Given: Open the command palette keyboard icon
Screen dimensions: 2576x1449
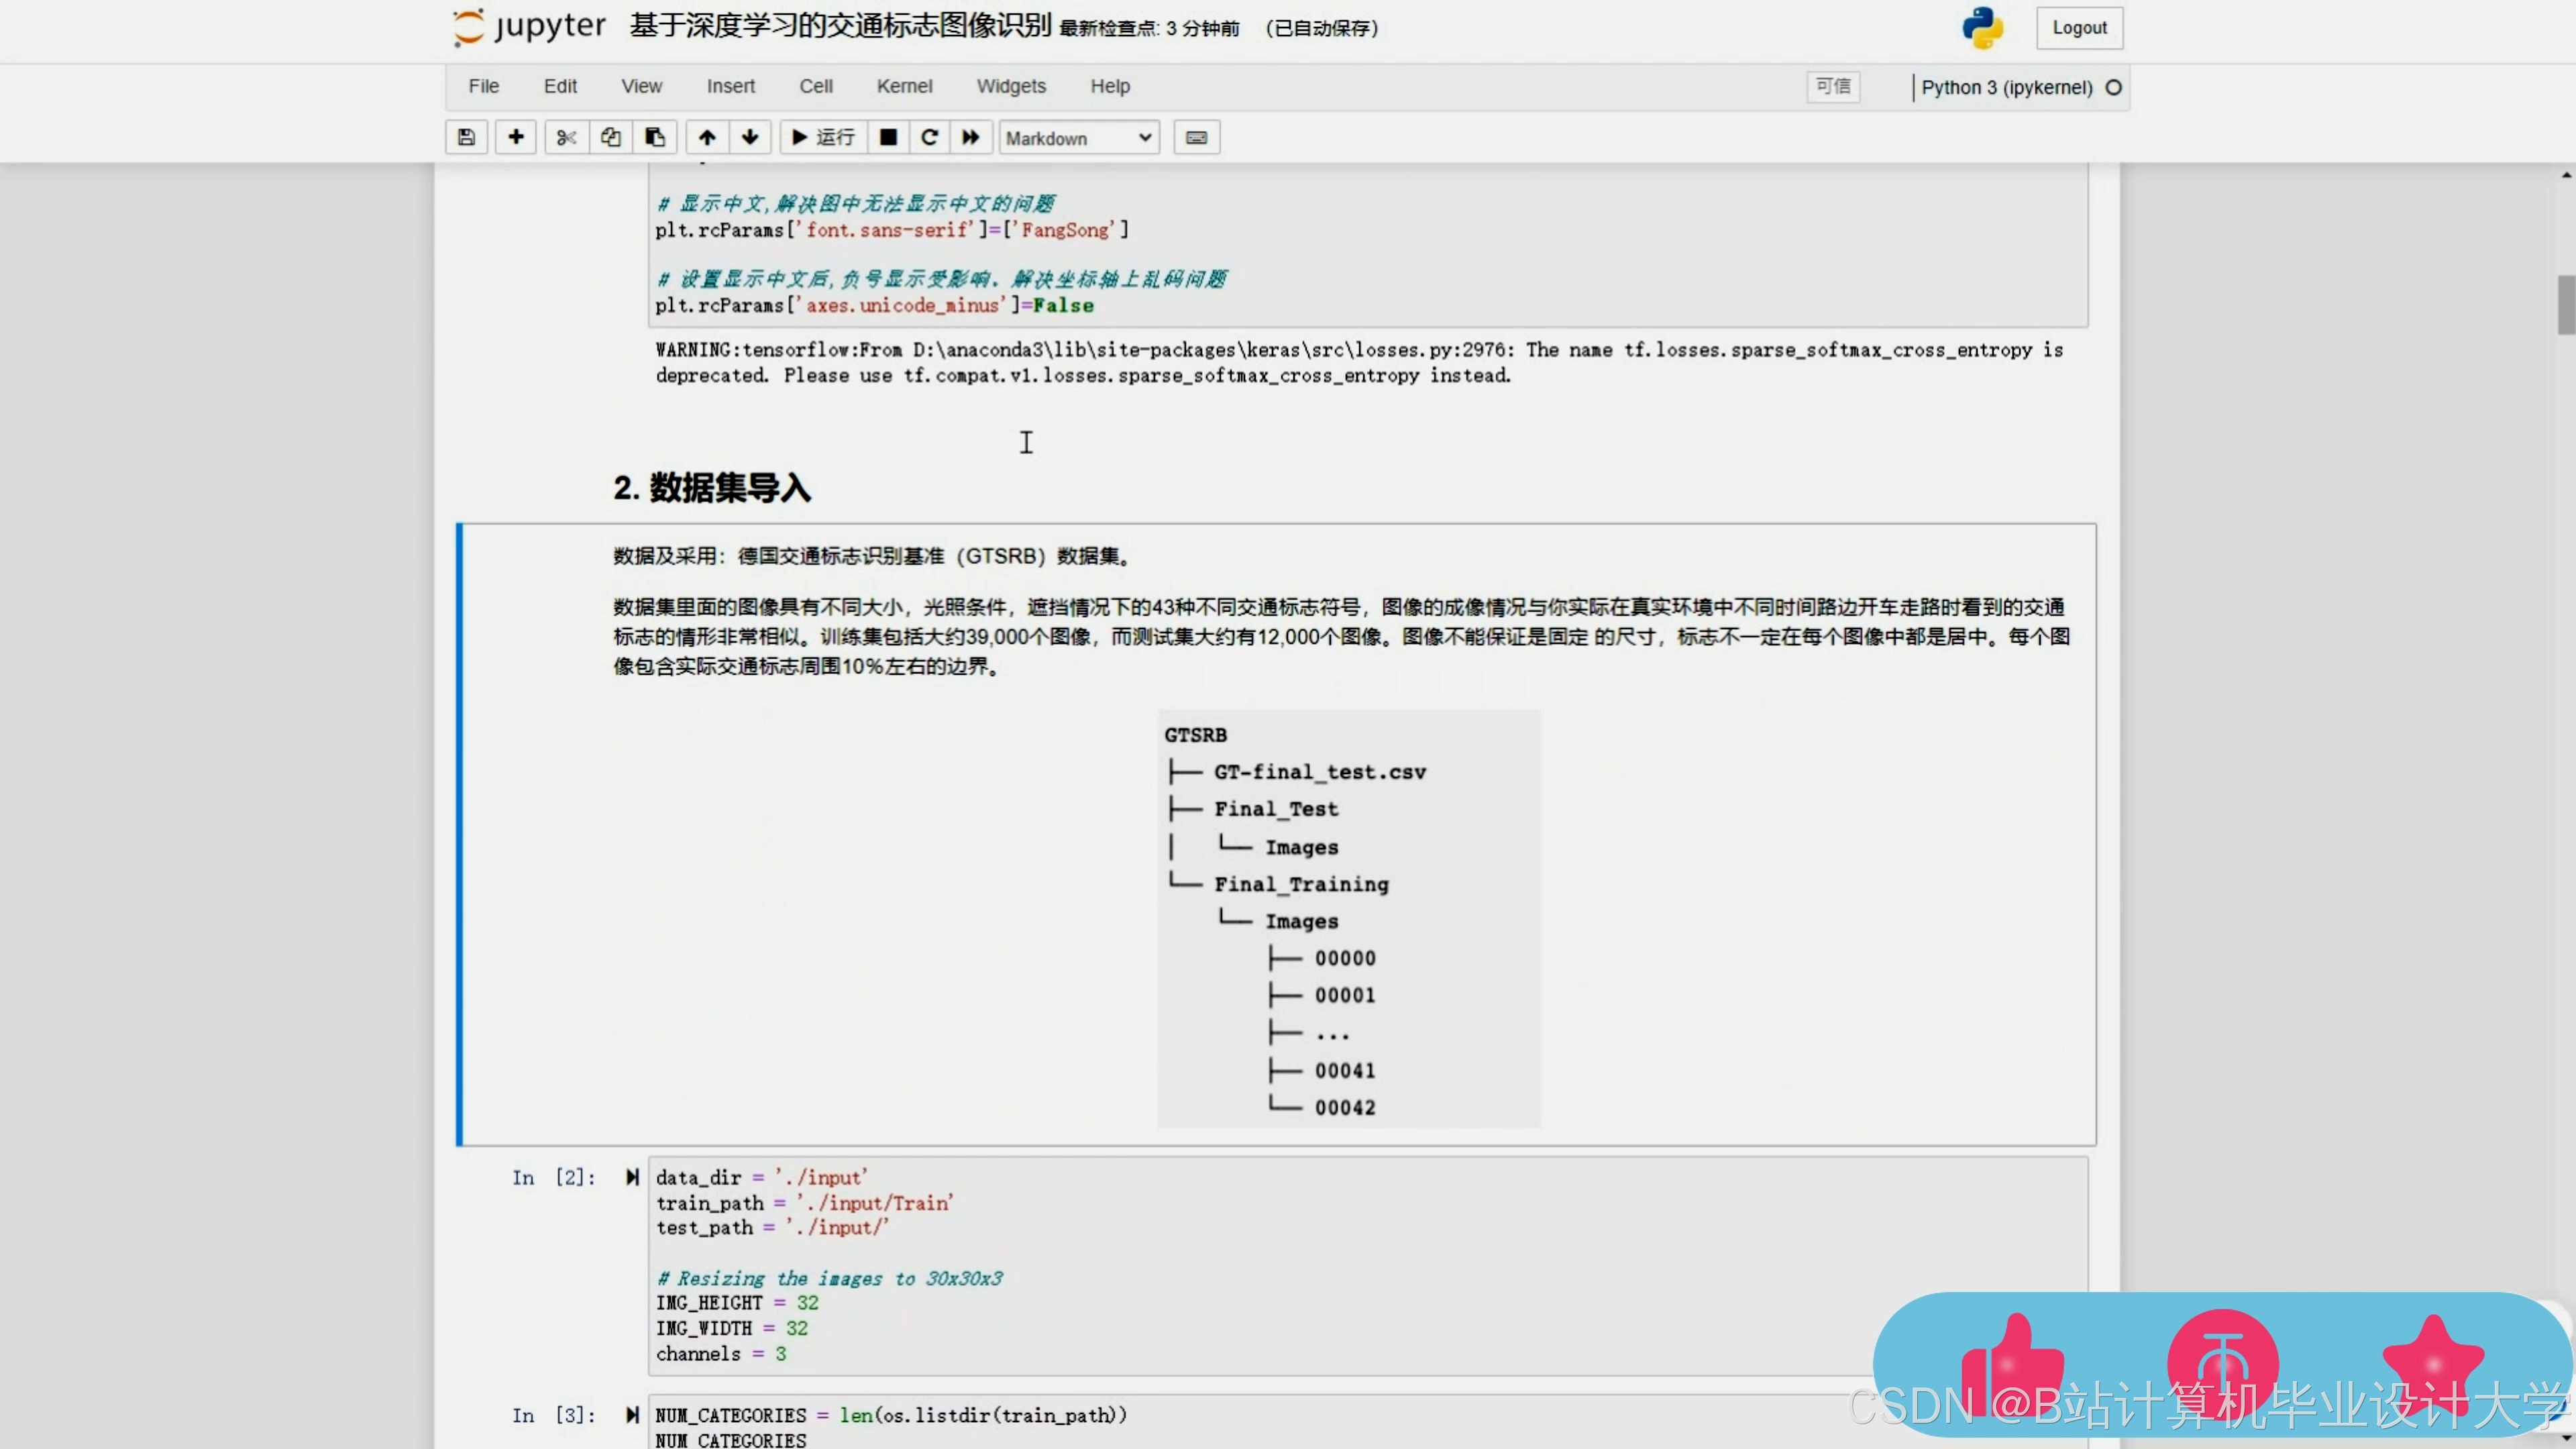Looking at the screenshot, I should pos(1196,137).
